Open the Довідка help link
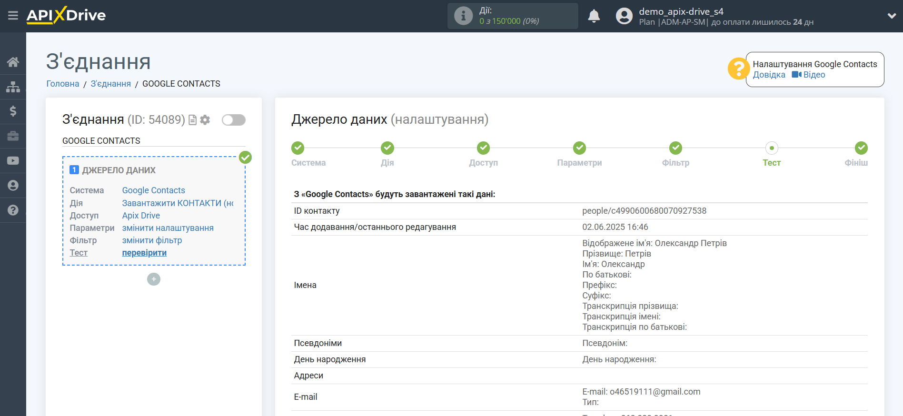 coord(769,75)
